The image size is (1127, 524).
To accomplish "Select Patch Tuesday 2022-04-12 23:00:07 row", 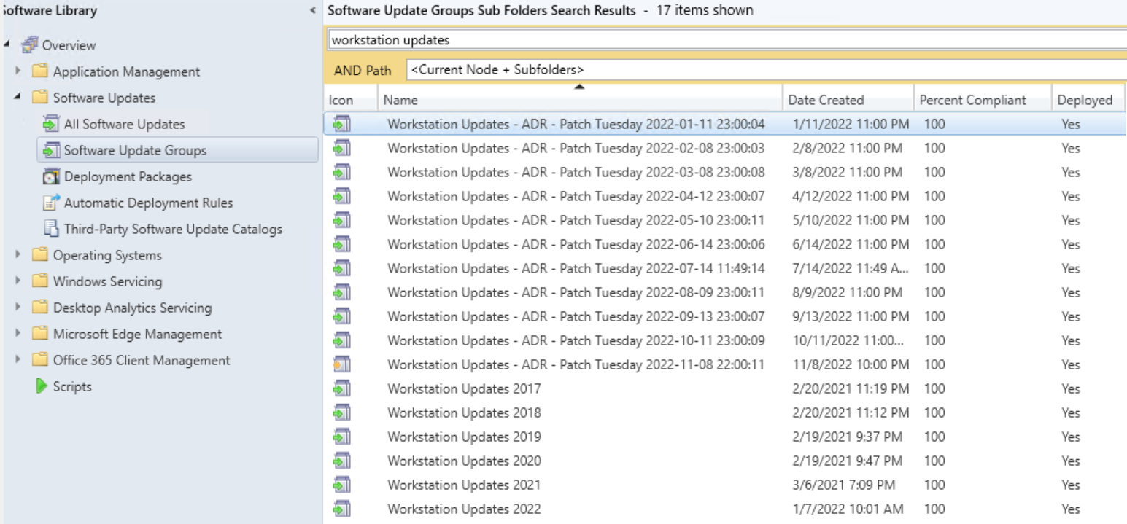I will (725, 196).
